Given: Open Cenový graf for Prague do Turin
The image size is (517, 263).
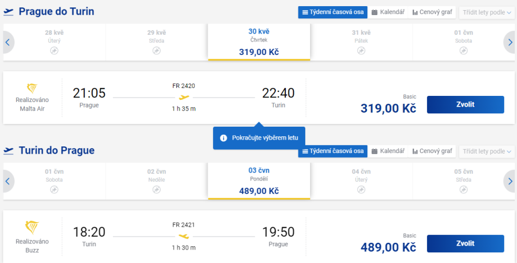Looking at the screenshot, I should point(432,12).
